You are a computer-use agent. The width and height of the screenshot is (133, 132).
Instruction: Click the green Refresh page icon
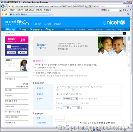(x=94, y=6)
